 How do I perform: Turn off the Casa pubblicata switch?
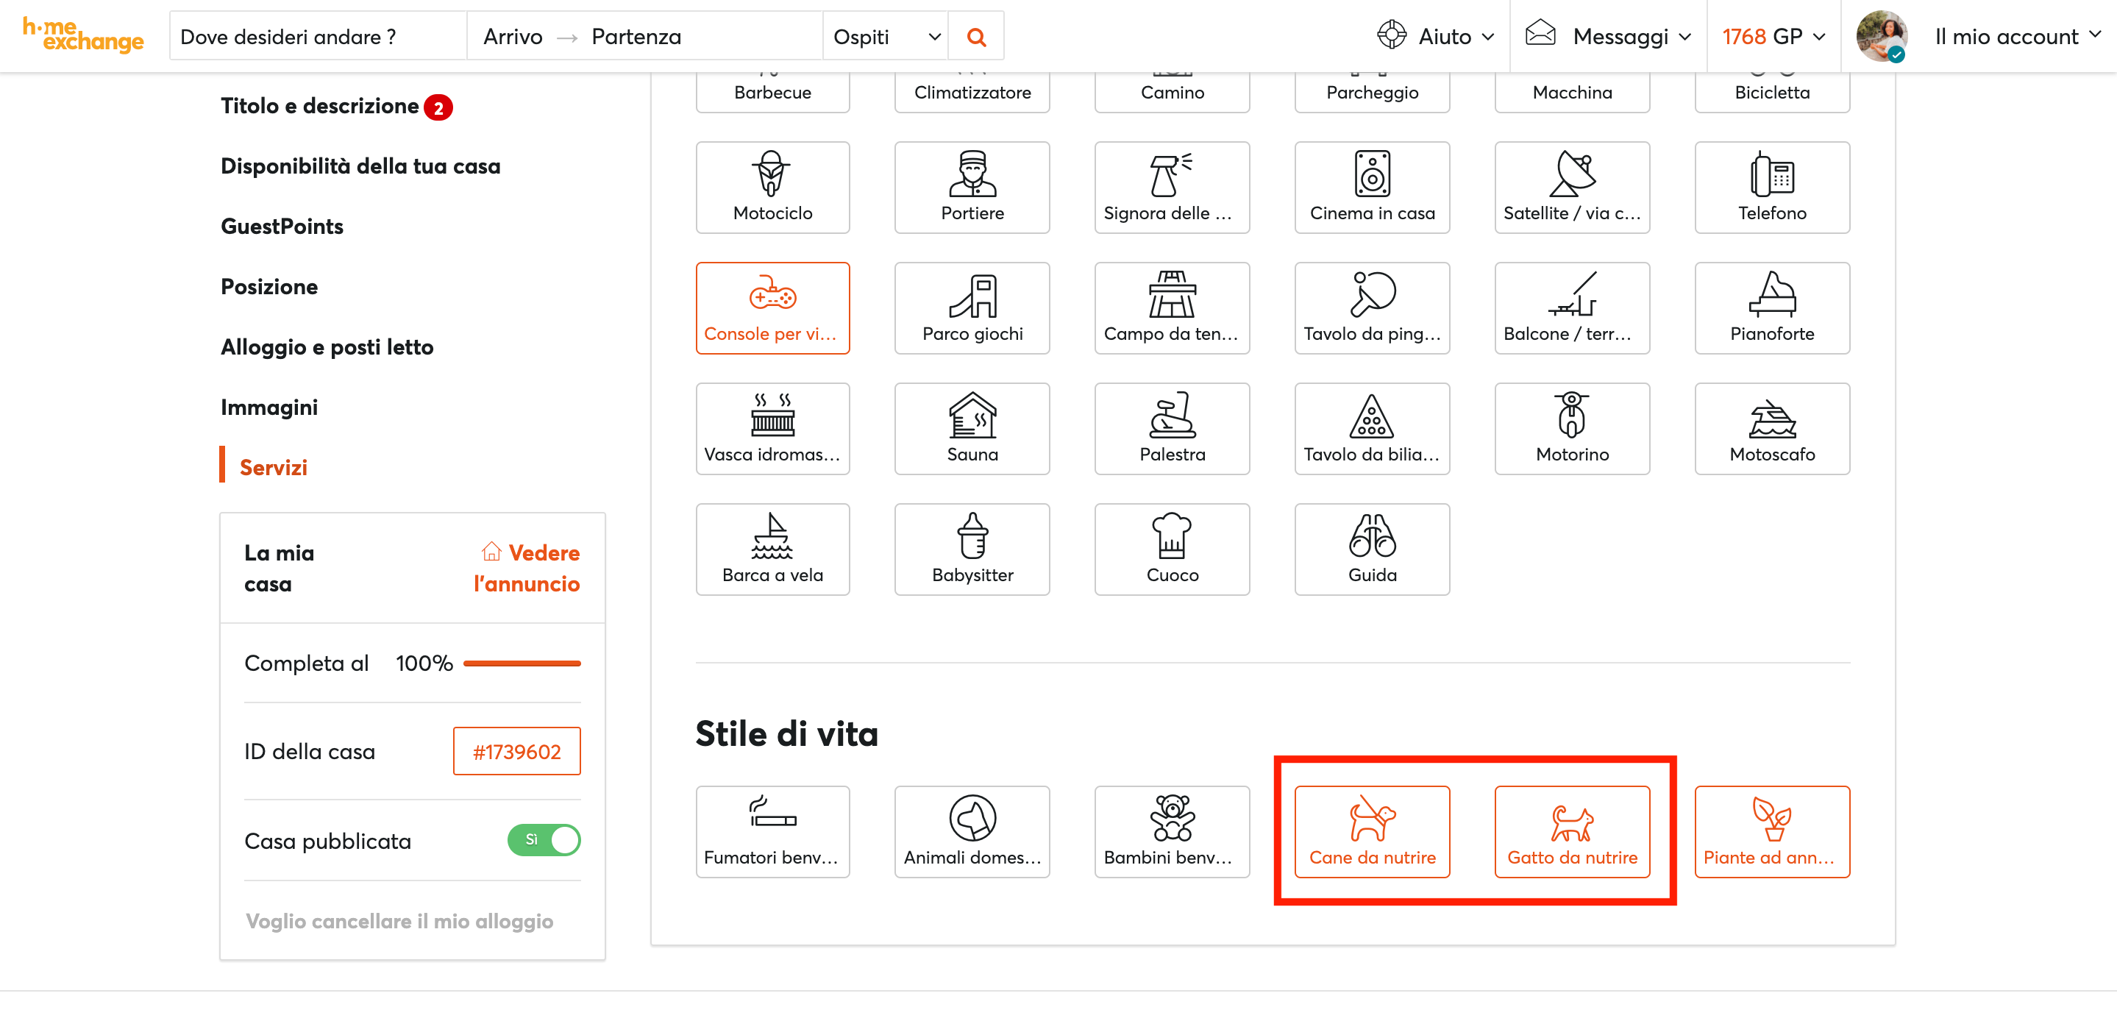[543, 840]
